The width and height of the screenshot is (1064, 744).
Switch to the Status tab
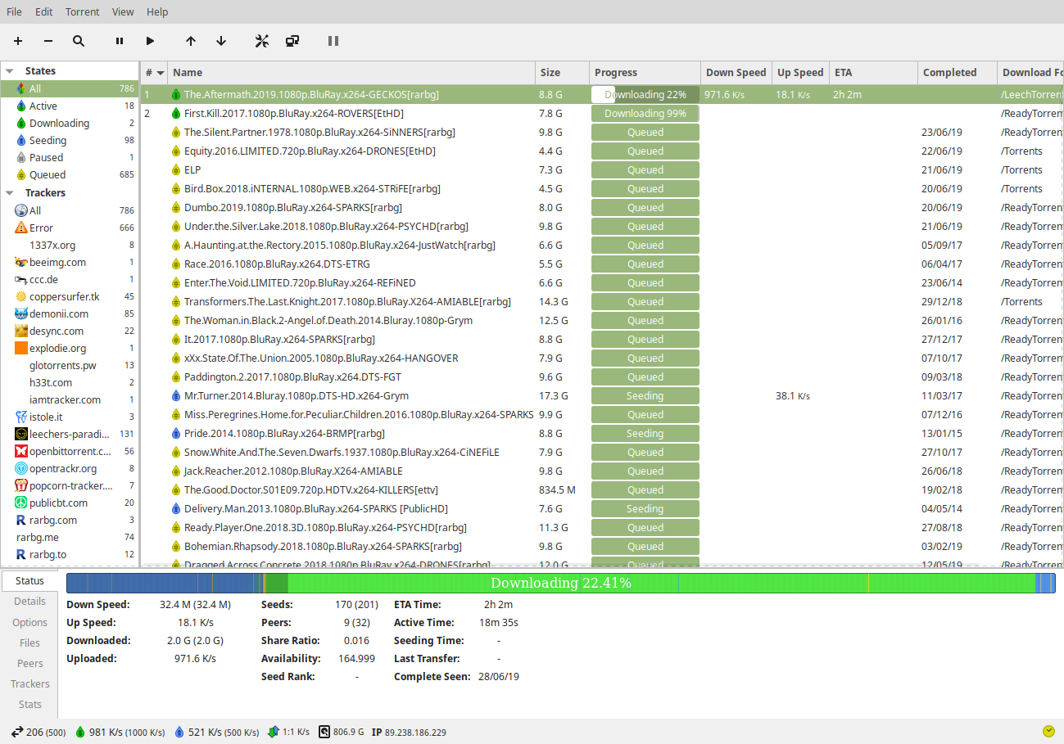click(29, 580)
